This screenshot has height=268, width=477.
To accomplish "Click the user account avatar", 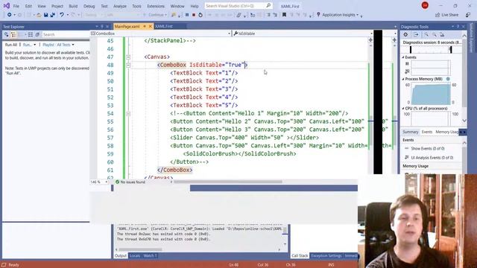I will tap(425, 5).
